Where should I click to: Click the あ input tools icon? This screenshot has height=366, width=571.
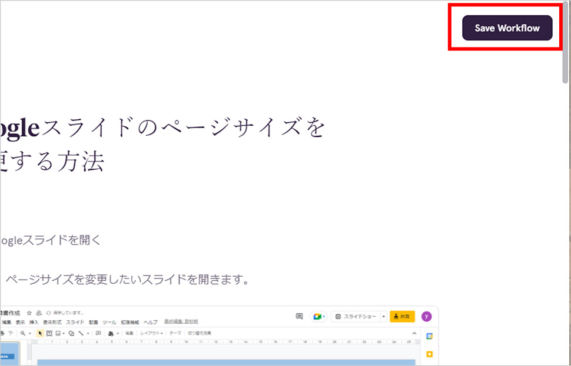tap(111, 333)
